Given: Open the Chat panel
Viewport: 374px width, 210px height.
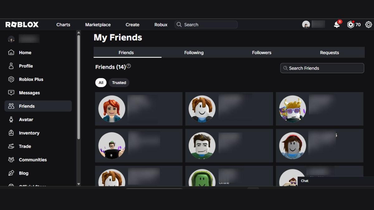Looking at the screenshot, I should [336, 181].
